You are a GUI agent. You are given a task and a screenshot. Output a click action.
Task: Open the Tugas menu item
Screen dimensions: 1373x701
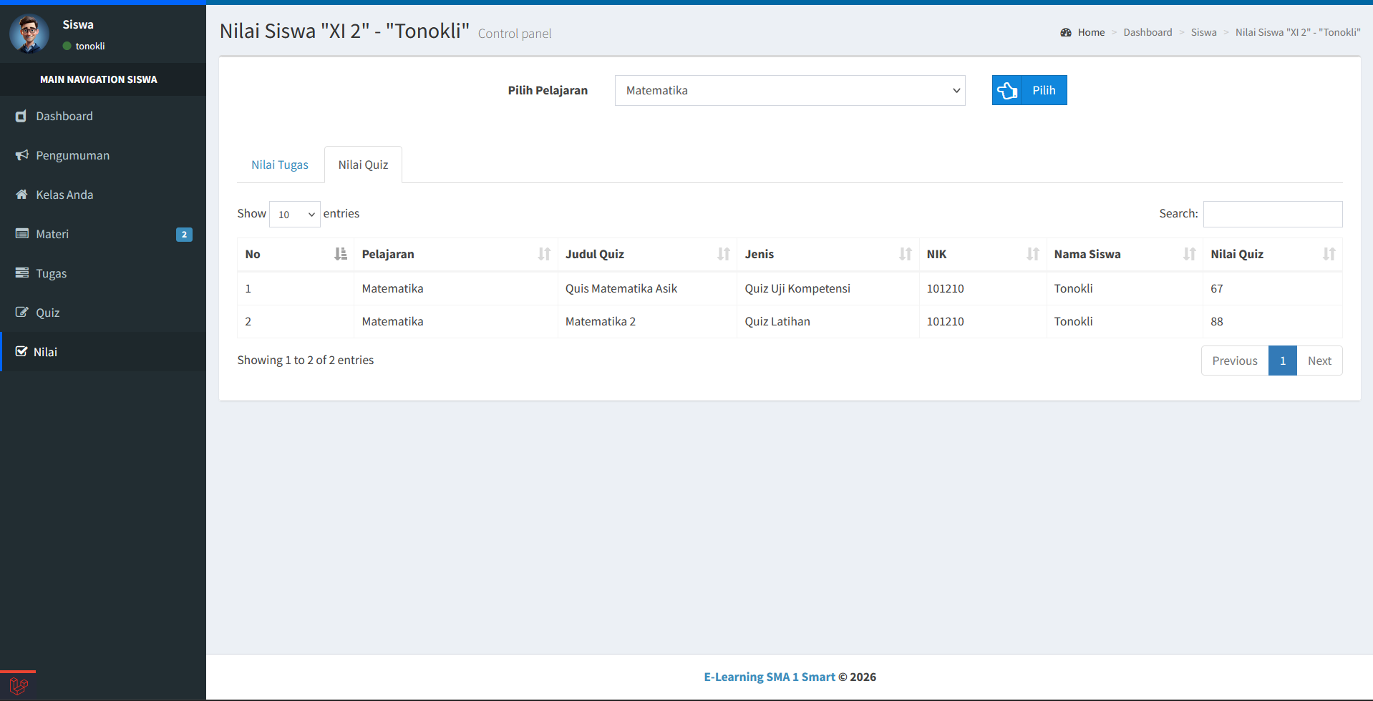tap(103, 273)
